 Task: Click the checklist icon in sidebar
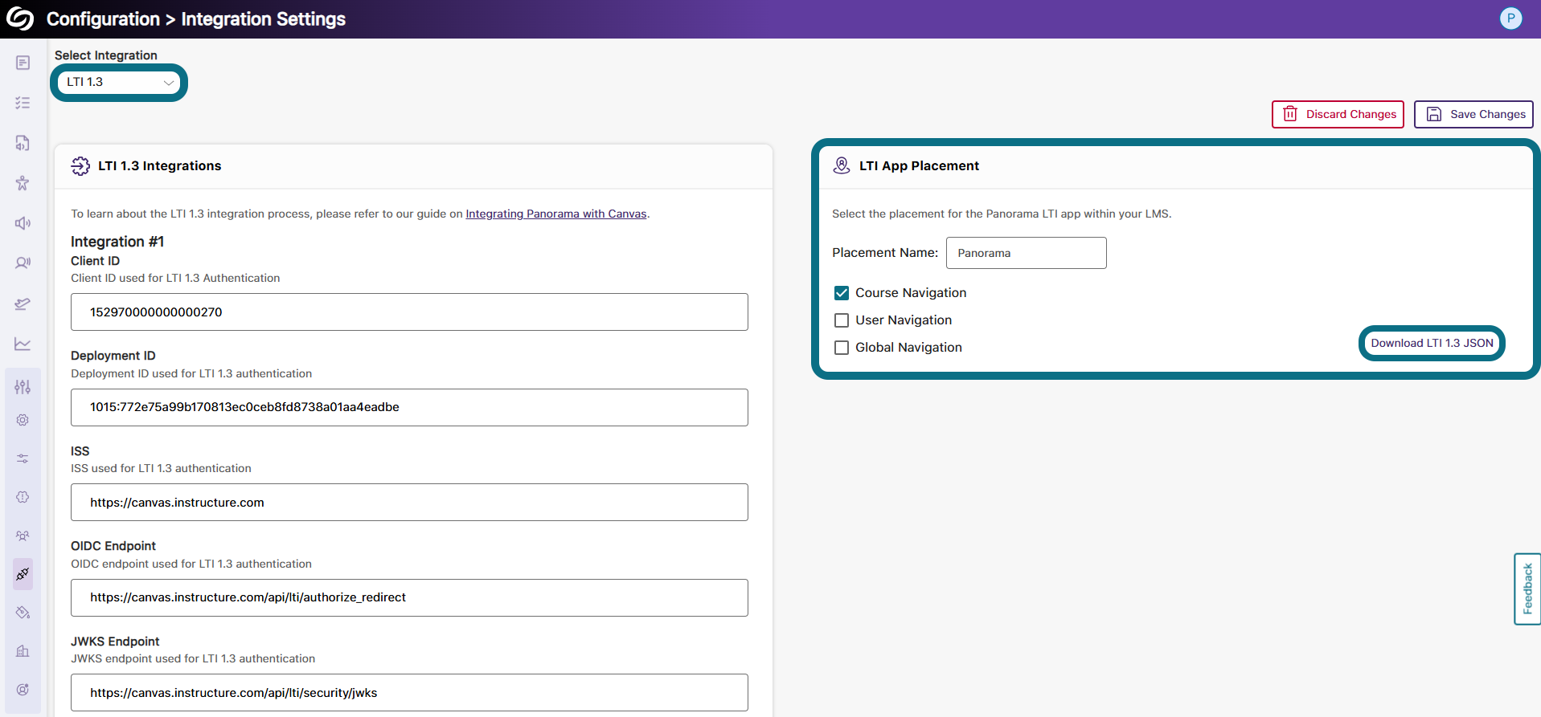(23, 103)
